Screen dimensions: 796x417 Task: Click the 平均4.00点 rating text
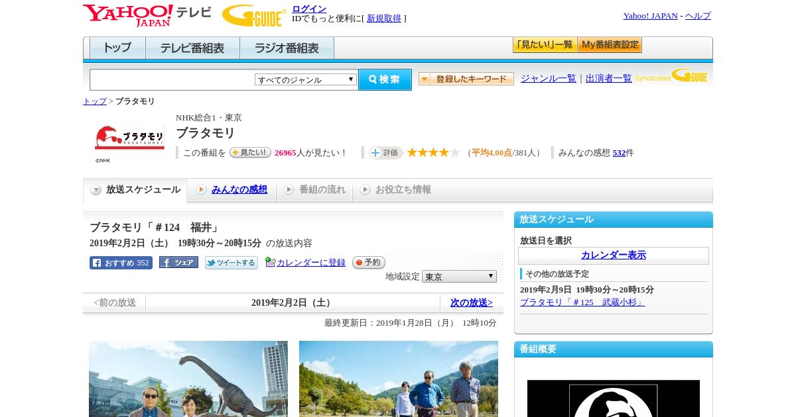[492, 153]
